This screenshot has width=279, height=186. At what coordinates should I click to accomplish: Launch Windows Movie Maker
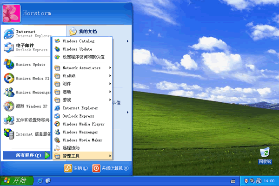point(83,140)
